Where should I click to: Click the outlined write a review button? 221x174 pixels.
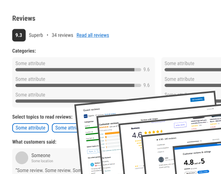[x=180, y=125]
